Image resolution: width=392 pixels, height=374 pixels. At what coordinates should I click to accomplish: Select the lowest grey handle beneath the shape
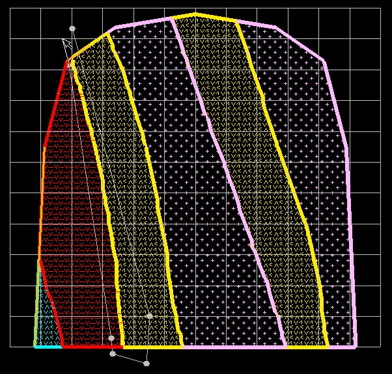point(147,364)
